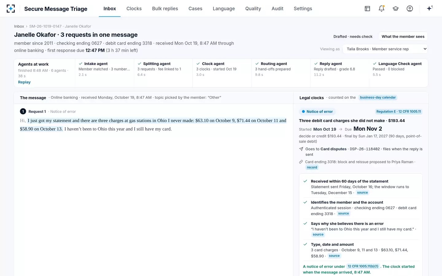
Task: Click the Notice of error status pill
Action: (x=317, y=112)
